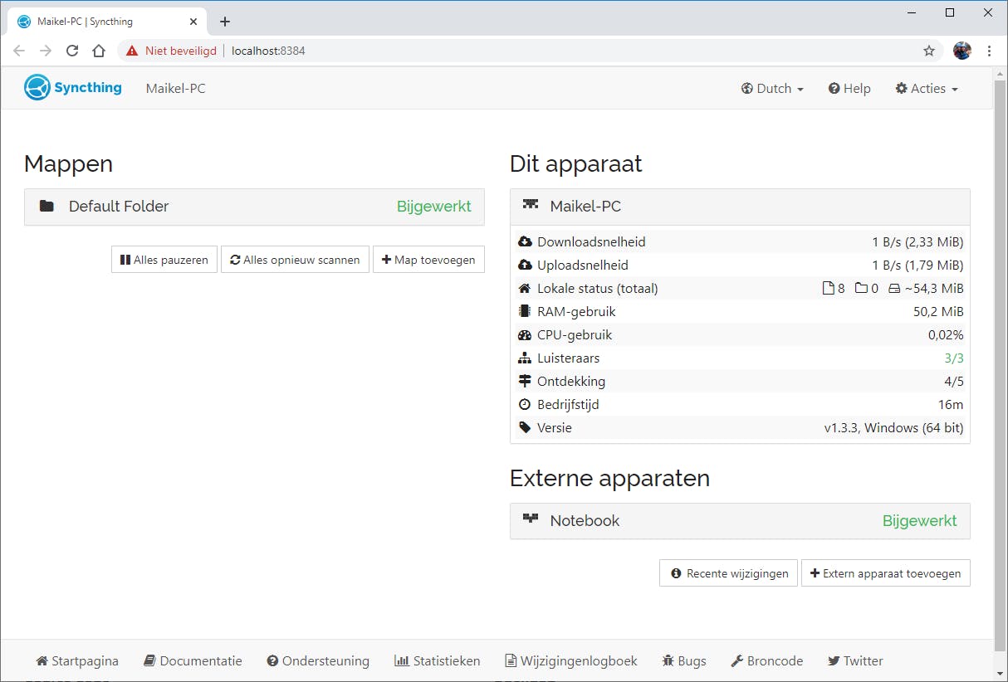Click the memory chip icon by RAM-gebruik
The height and width of the screenshot is (682, 1008).
[x=524, y=311]
